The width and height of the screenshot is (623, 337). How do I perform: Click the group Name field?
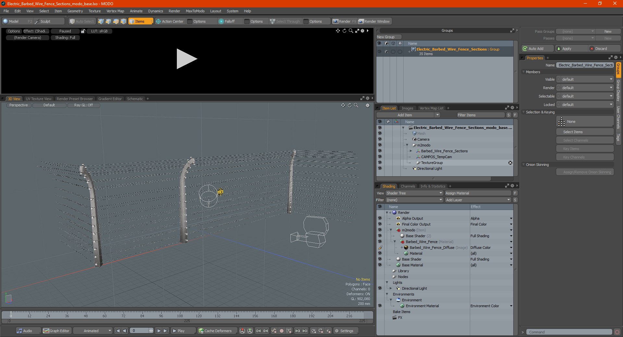[585, 65]
